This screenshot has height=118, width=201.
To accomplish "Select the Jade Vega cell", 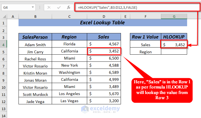I will click(x=35, y=101).
